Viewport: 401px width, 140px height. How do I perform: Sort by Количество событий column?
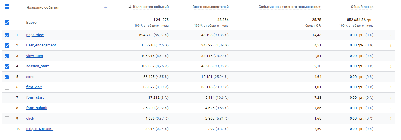tap(151, 7)
